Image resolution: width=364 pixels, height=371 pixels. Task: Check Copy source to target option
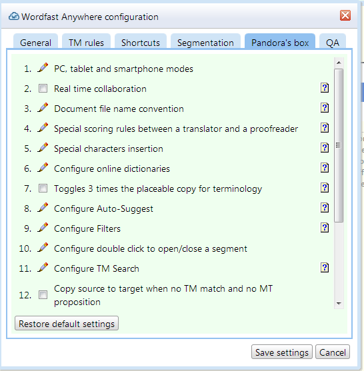(43, 295)
